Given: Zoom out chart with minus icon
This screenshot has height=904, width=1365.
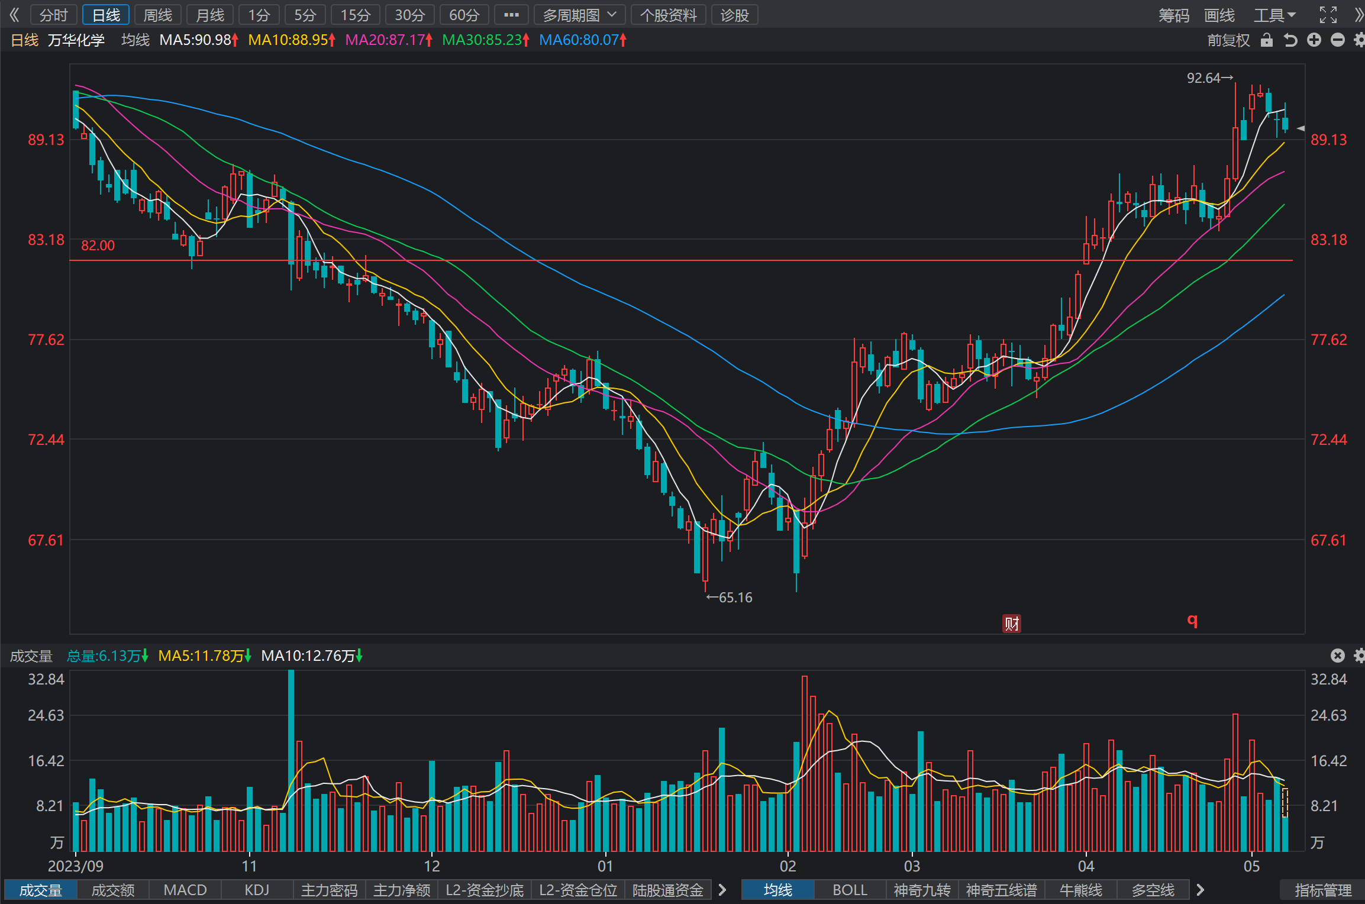Looking at the screenshot, I should pos(1338,40).
